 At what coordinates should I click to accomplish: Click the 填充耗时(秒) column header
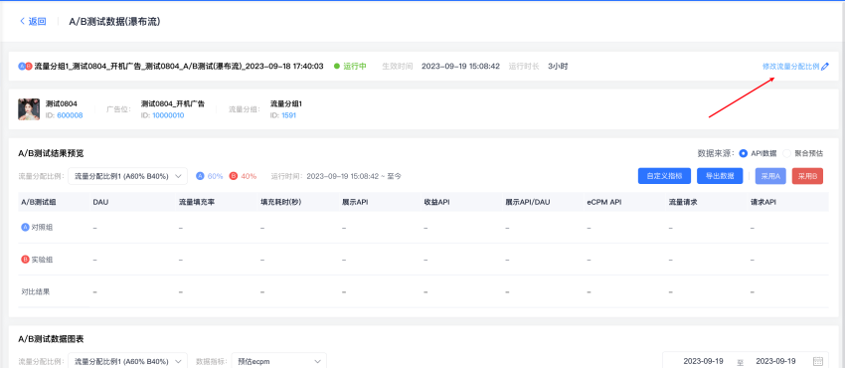[x=280, y=202]
